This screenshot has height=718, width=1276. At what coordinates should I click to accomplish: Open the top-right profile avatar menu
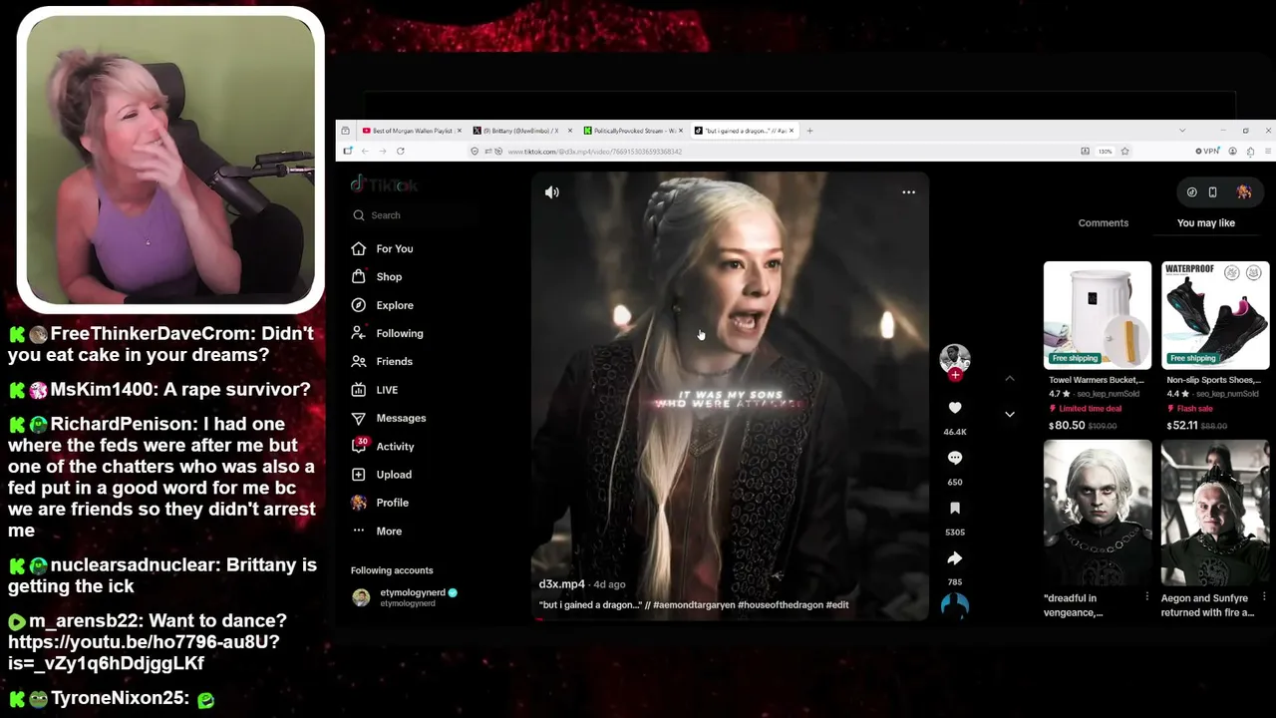(1244, 192)
